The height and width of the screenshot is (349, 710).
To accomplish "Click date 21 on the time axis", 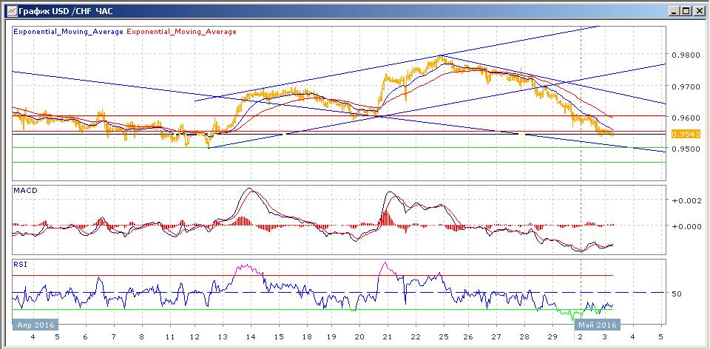I will [388, 336].
